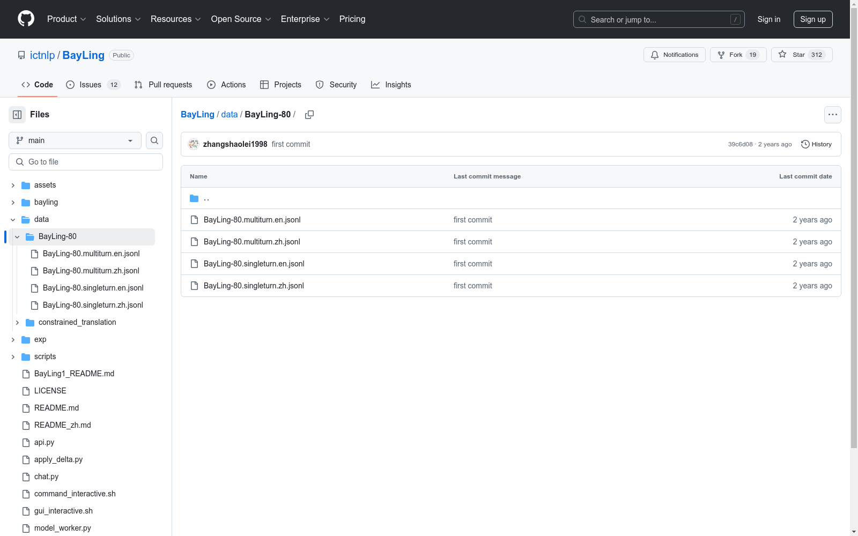Open the BayLing repository title link
This screenshot has height=536, width=858.
84,55
